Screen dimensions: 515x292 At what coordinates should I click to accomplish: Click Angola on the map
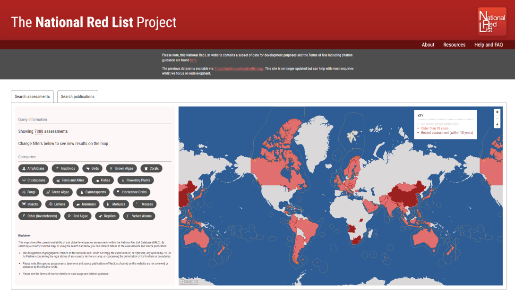352,228
